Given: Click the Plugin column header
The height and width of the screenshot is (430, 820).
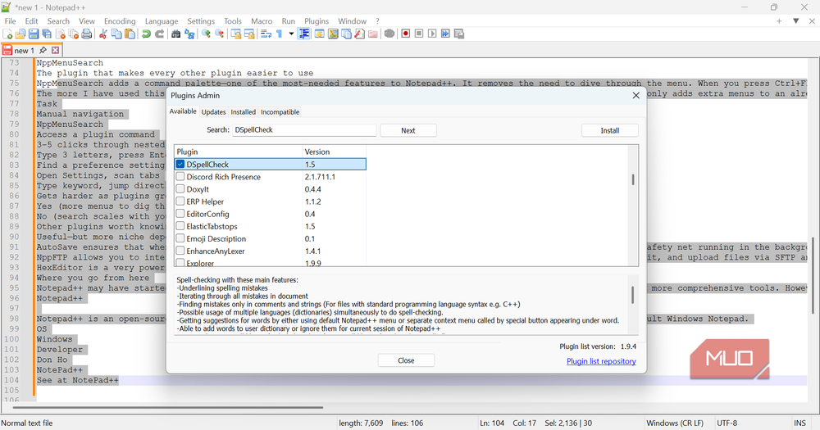Looking at the screenshot, I should click(x=239, y=152).
